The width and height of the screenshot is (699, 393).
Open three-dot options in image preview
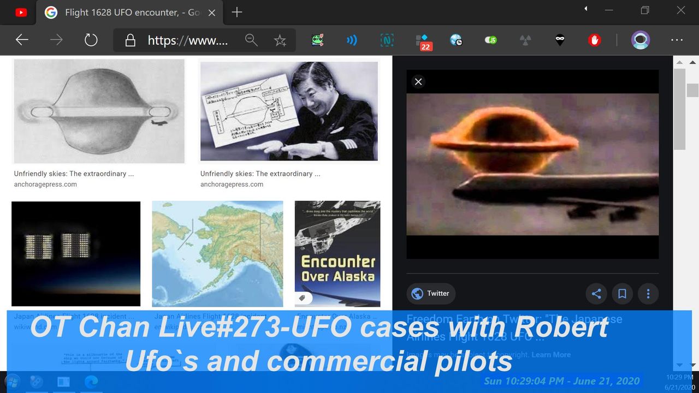648,294
